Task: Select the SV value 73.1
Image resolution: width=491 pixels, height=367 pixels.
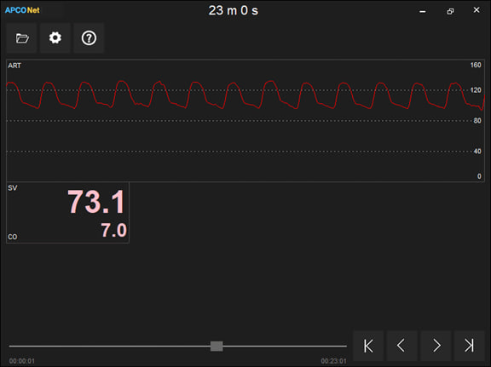Action: coord(96,202)
